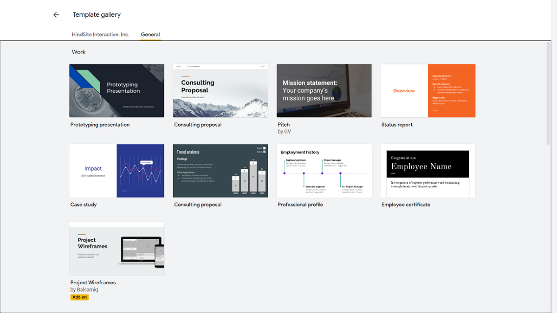Image resolution: width=557 pixels, height=313 pixels.
Task: Open the Consulting Proposal mountain template
Action: coord(220,90)
